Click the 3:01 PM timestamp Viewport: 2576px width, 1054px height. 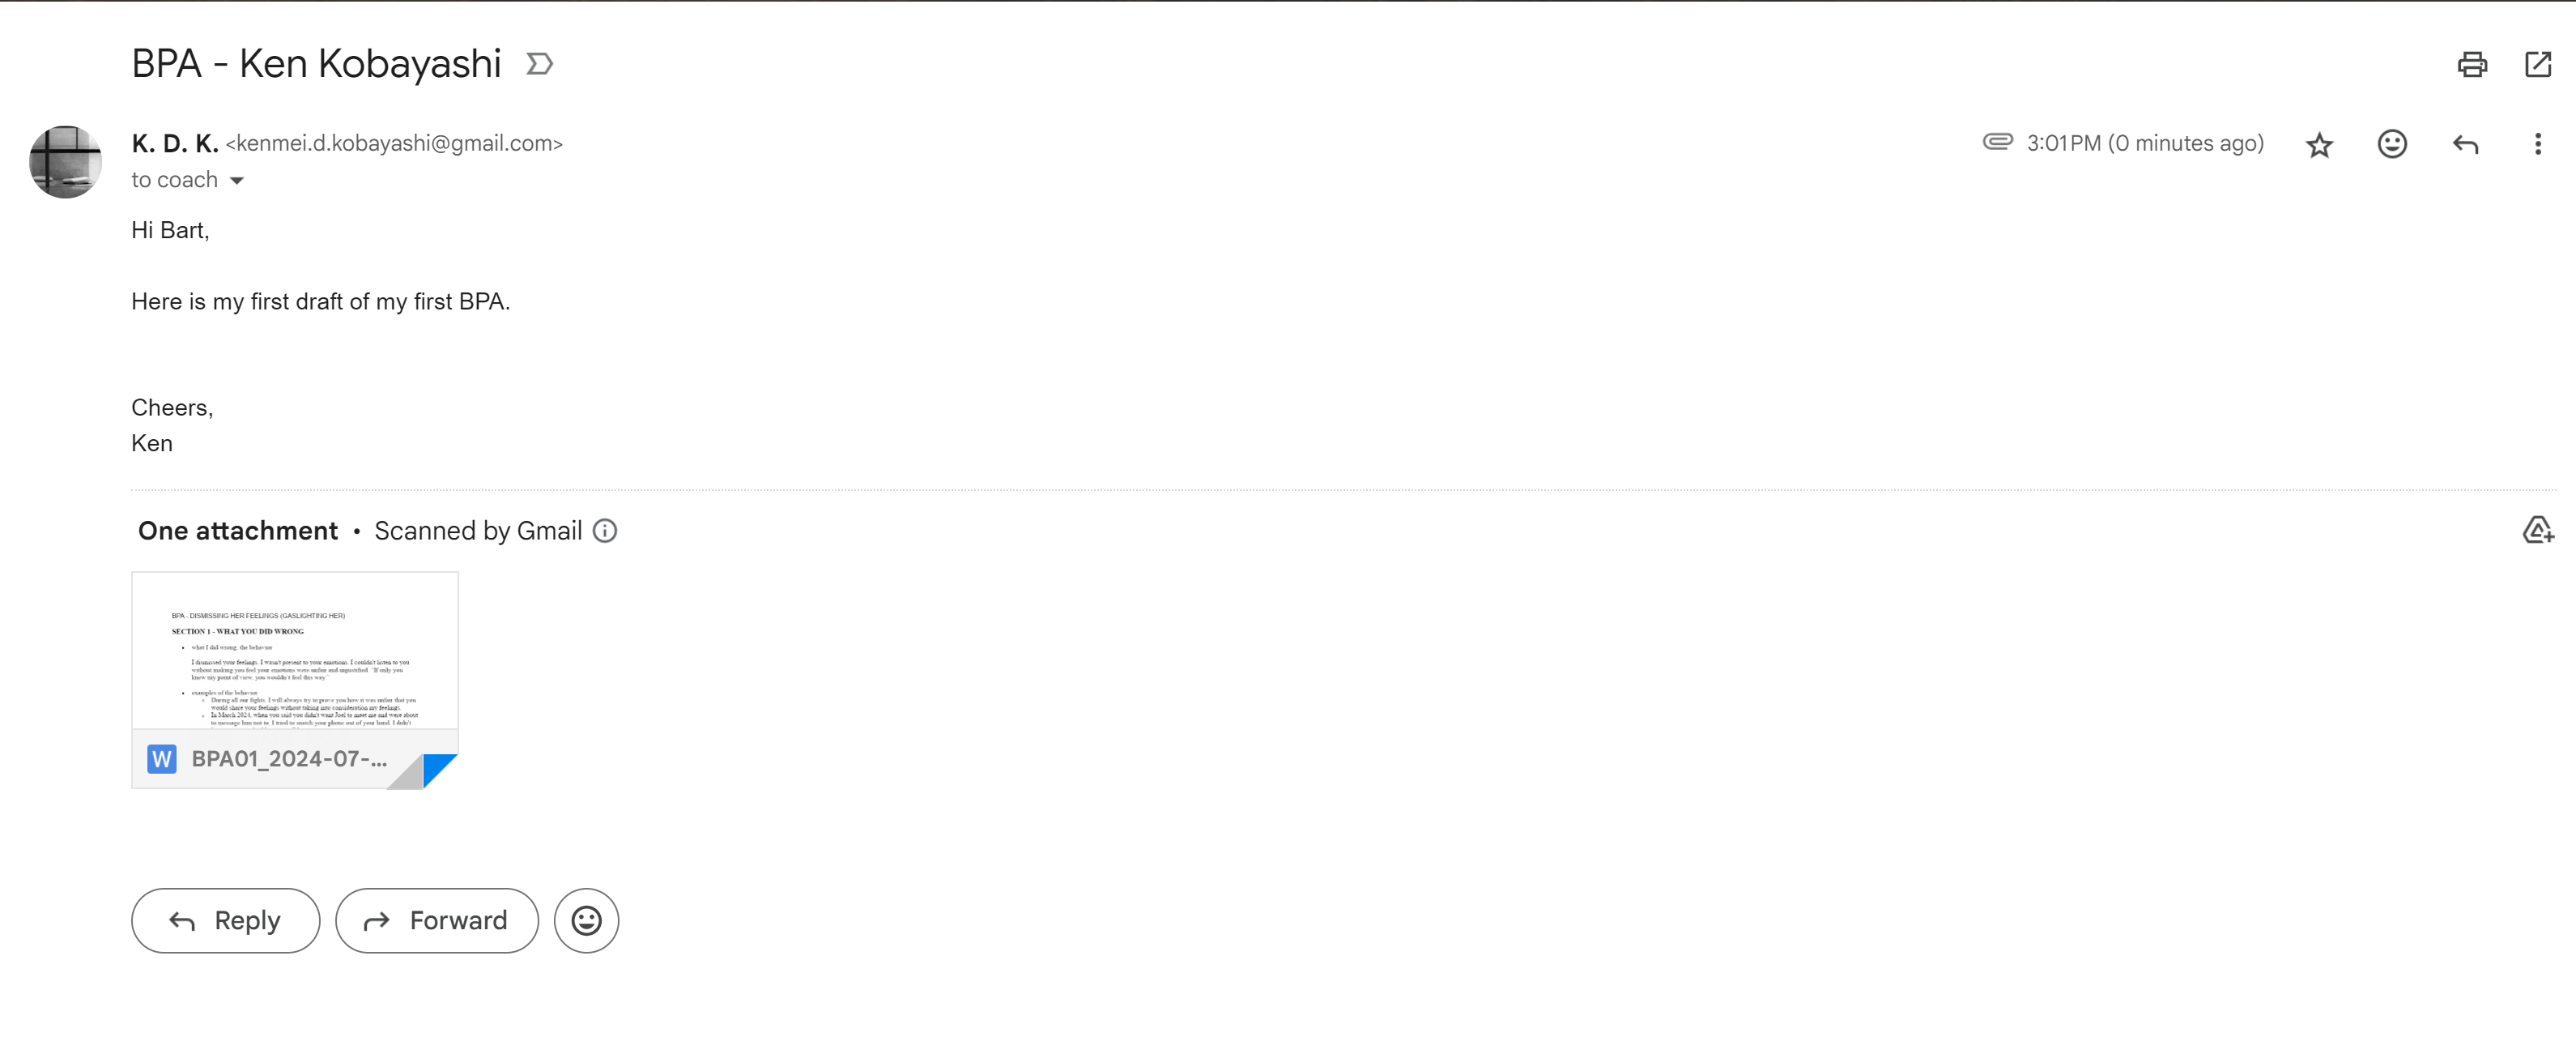[2145, 144]
